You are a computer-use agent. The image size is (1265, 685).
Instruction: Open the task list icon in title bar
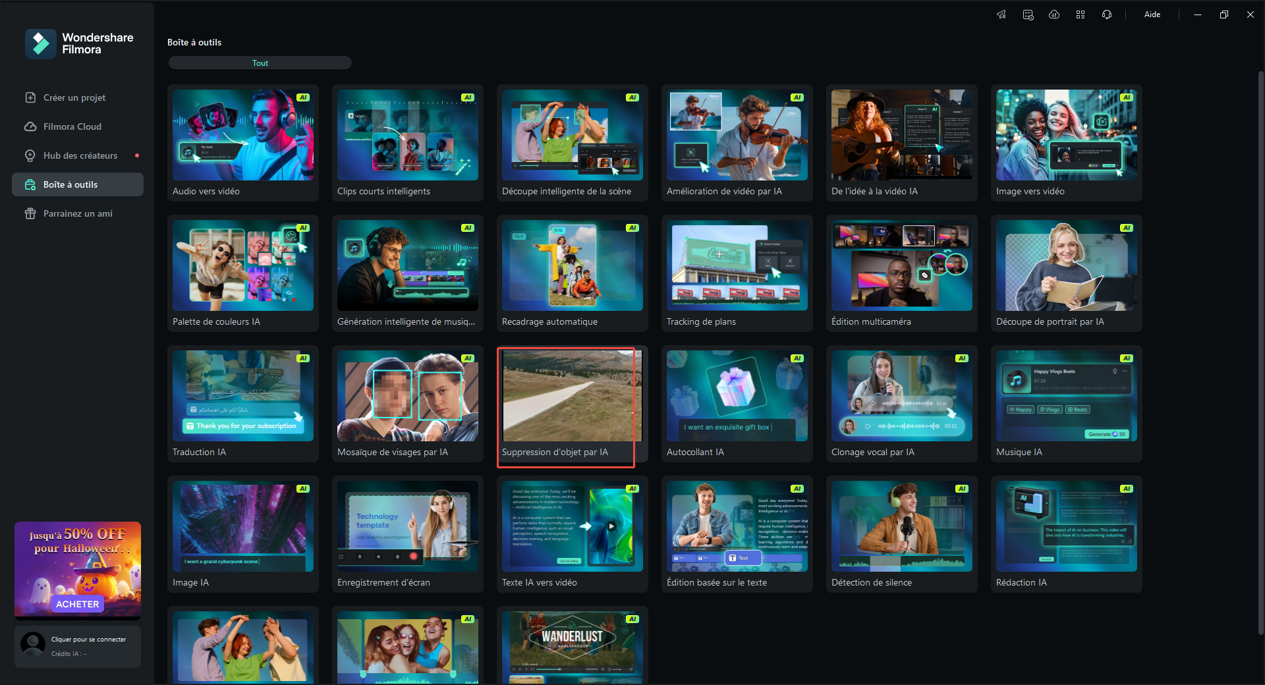click(x=1028, y=14)
